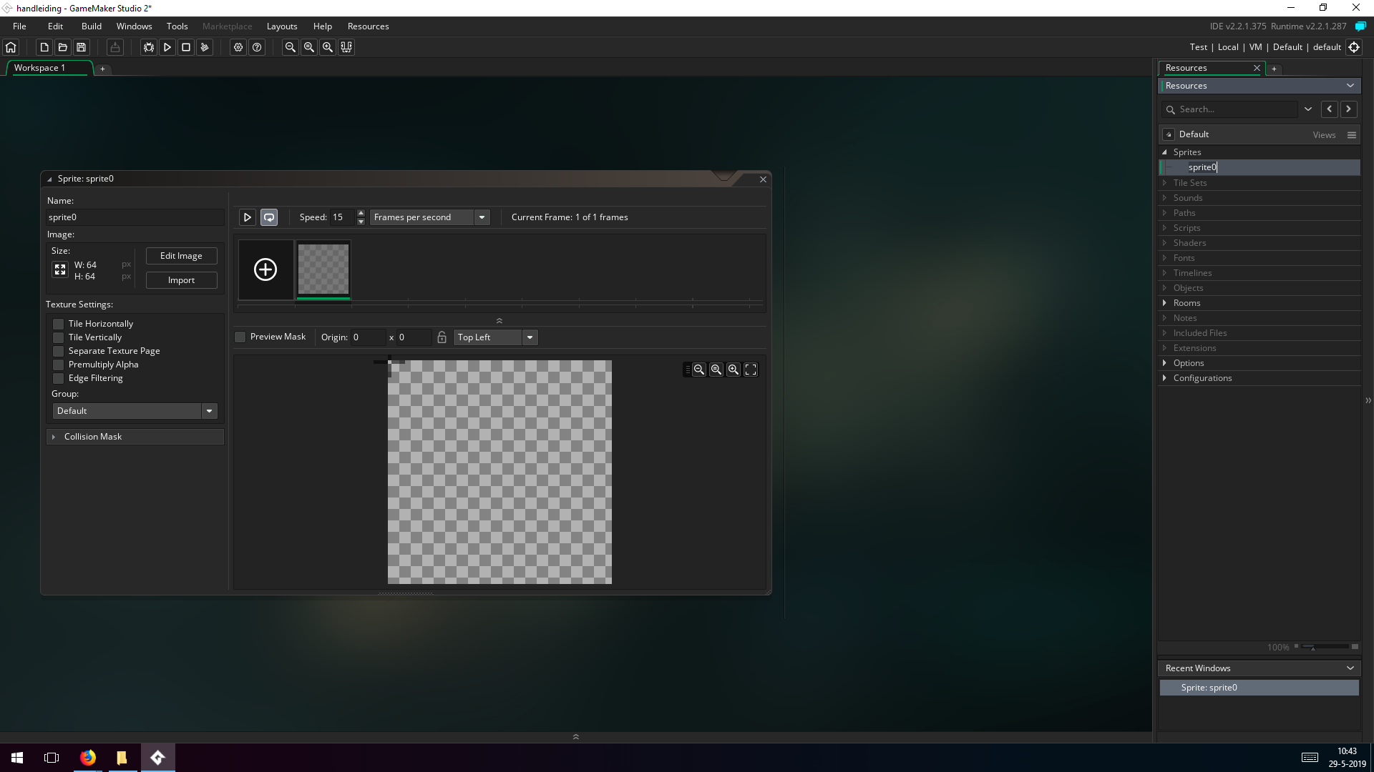Open the Build menu
The image size is (1374, 772).
91,26
